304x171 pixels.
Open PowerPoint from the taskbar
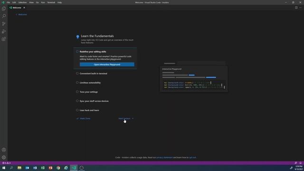point(50,168)
